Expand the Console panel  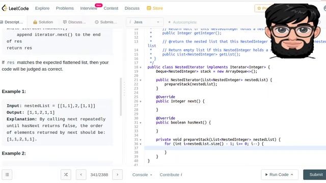tap(142, 175)
